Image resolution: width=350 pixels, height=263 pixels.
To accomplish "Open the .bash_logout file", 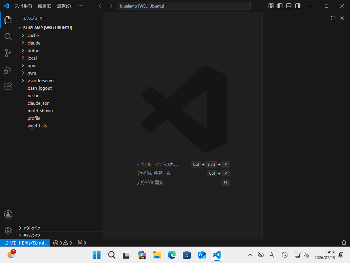I will (x=60, y=88).
